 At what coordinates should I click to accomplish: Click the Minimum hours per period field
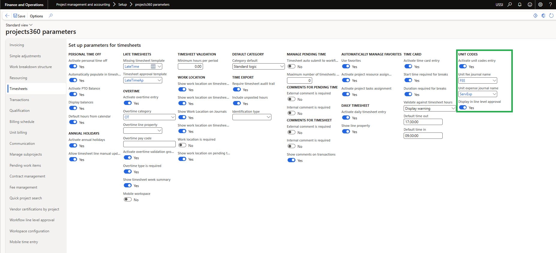coord(190,67)
